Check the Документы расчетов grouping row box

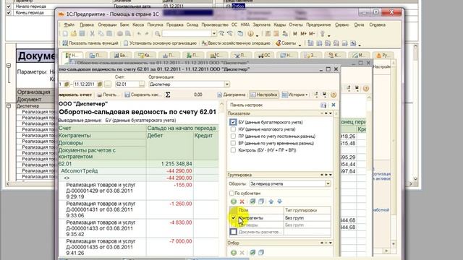(233, 232)
